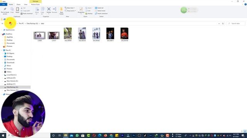Open TikTok from the taskbar
Screen dimensions: 247x138
145,135
